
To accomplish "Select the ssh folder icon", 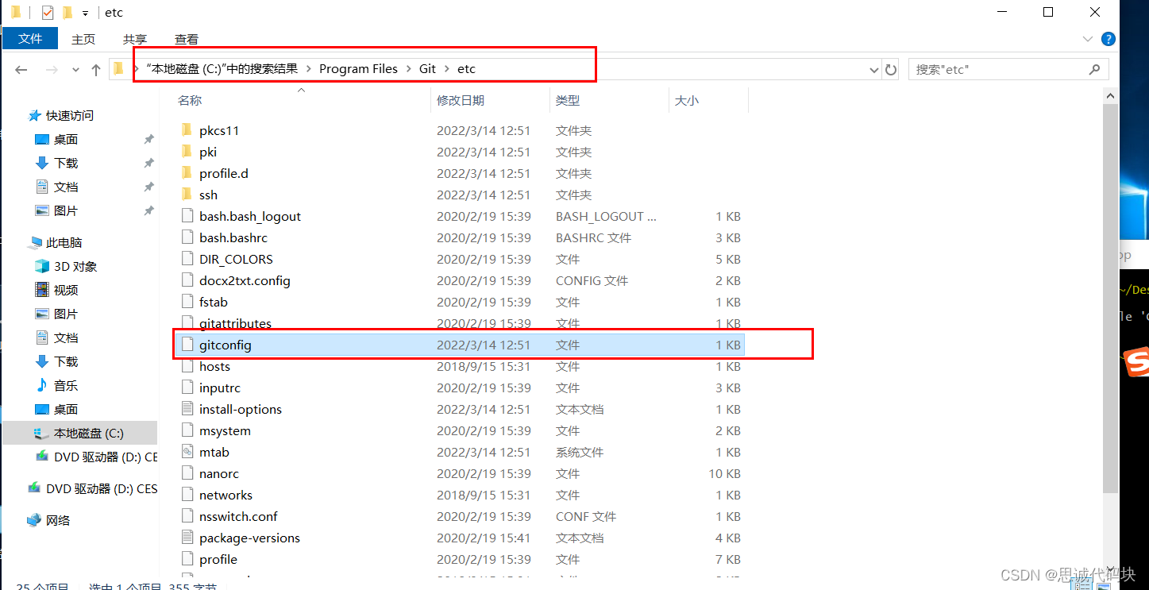I will click(187, 195).
